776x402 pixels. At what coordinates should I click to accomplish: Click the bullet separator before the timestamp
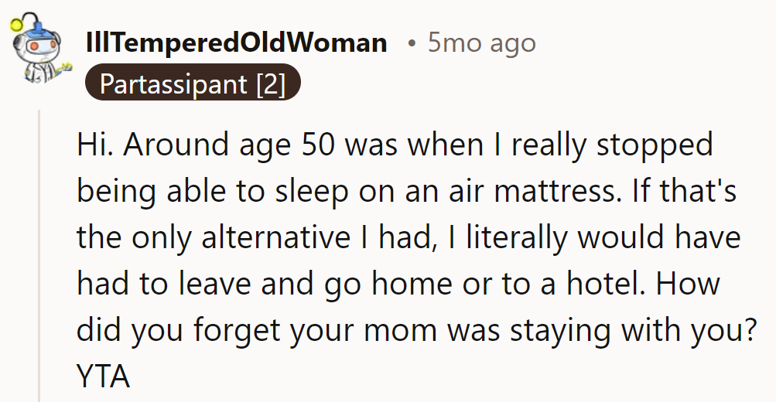click(x=412, y=43)
